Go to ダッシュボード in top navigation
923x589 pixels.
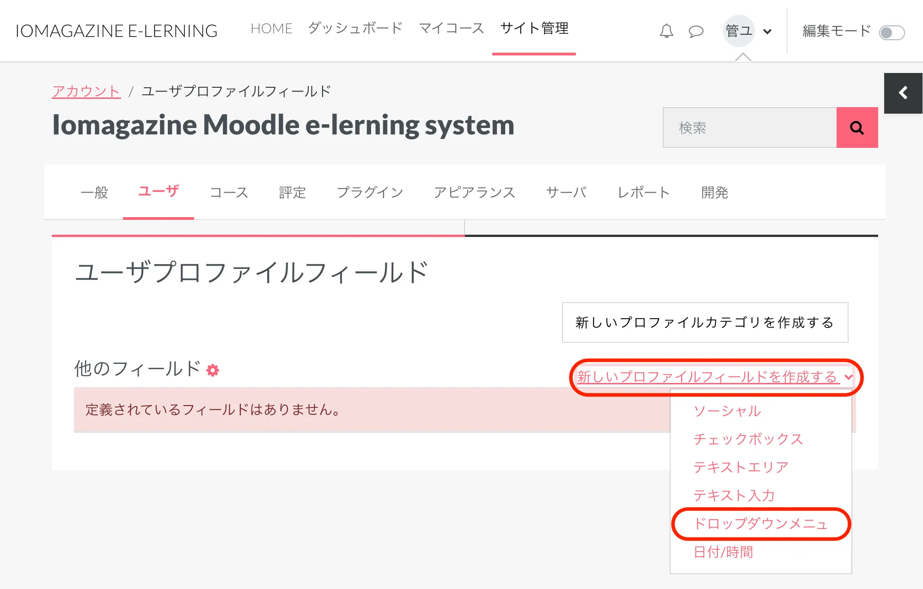[355, 29]
